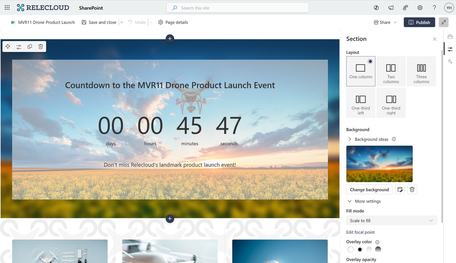456x263 pixels.
Task: Click the toolbox icon in the right rail
Action: click(450, 37)
